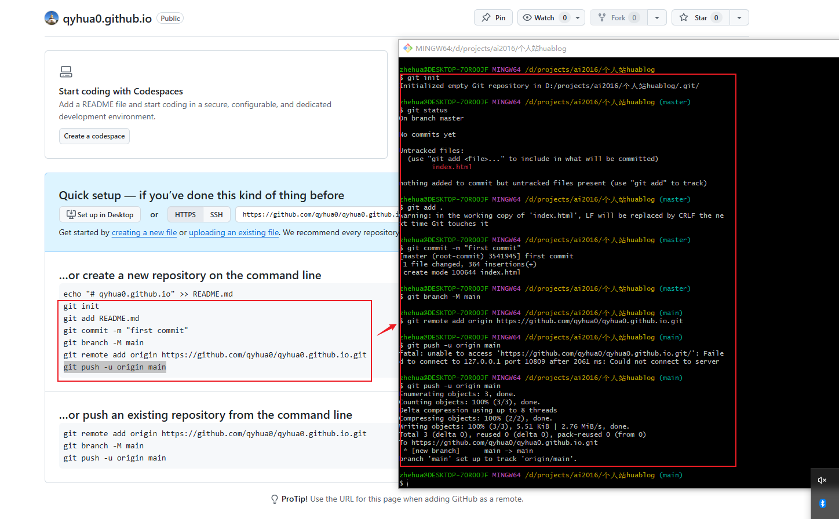Image resolution: width=839 pixels, height=519 pixels.
Task: Open the qyhua0.github.io repository name link
Action: (x=107, y=19)
